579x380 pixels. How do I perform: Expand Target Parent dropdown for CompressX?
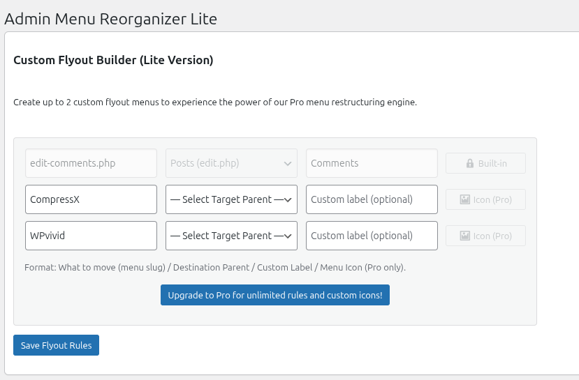pos(231,199)
